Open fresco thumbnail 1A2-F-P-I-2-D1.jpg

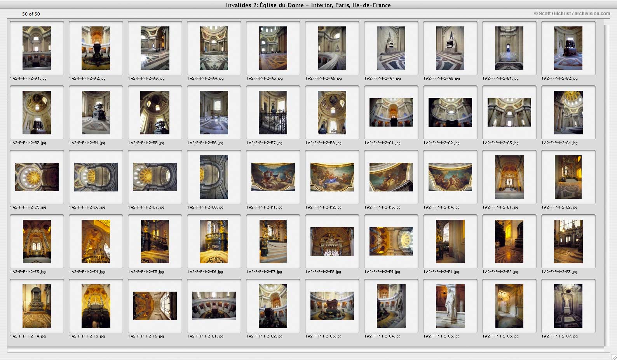pos(273,177)
